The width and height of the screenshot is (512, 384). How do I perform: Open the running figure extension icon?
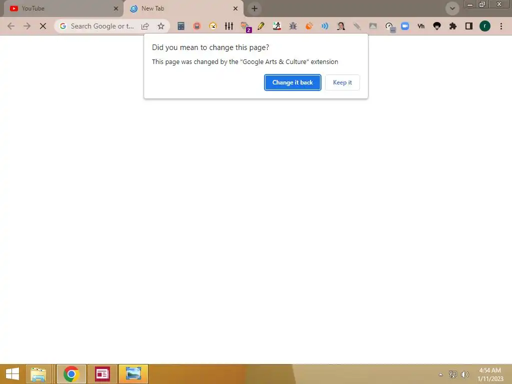[277, 26]
